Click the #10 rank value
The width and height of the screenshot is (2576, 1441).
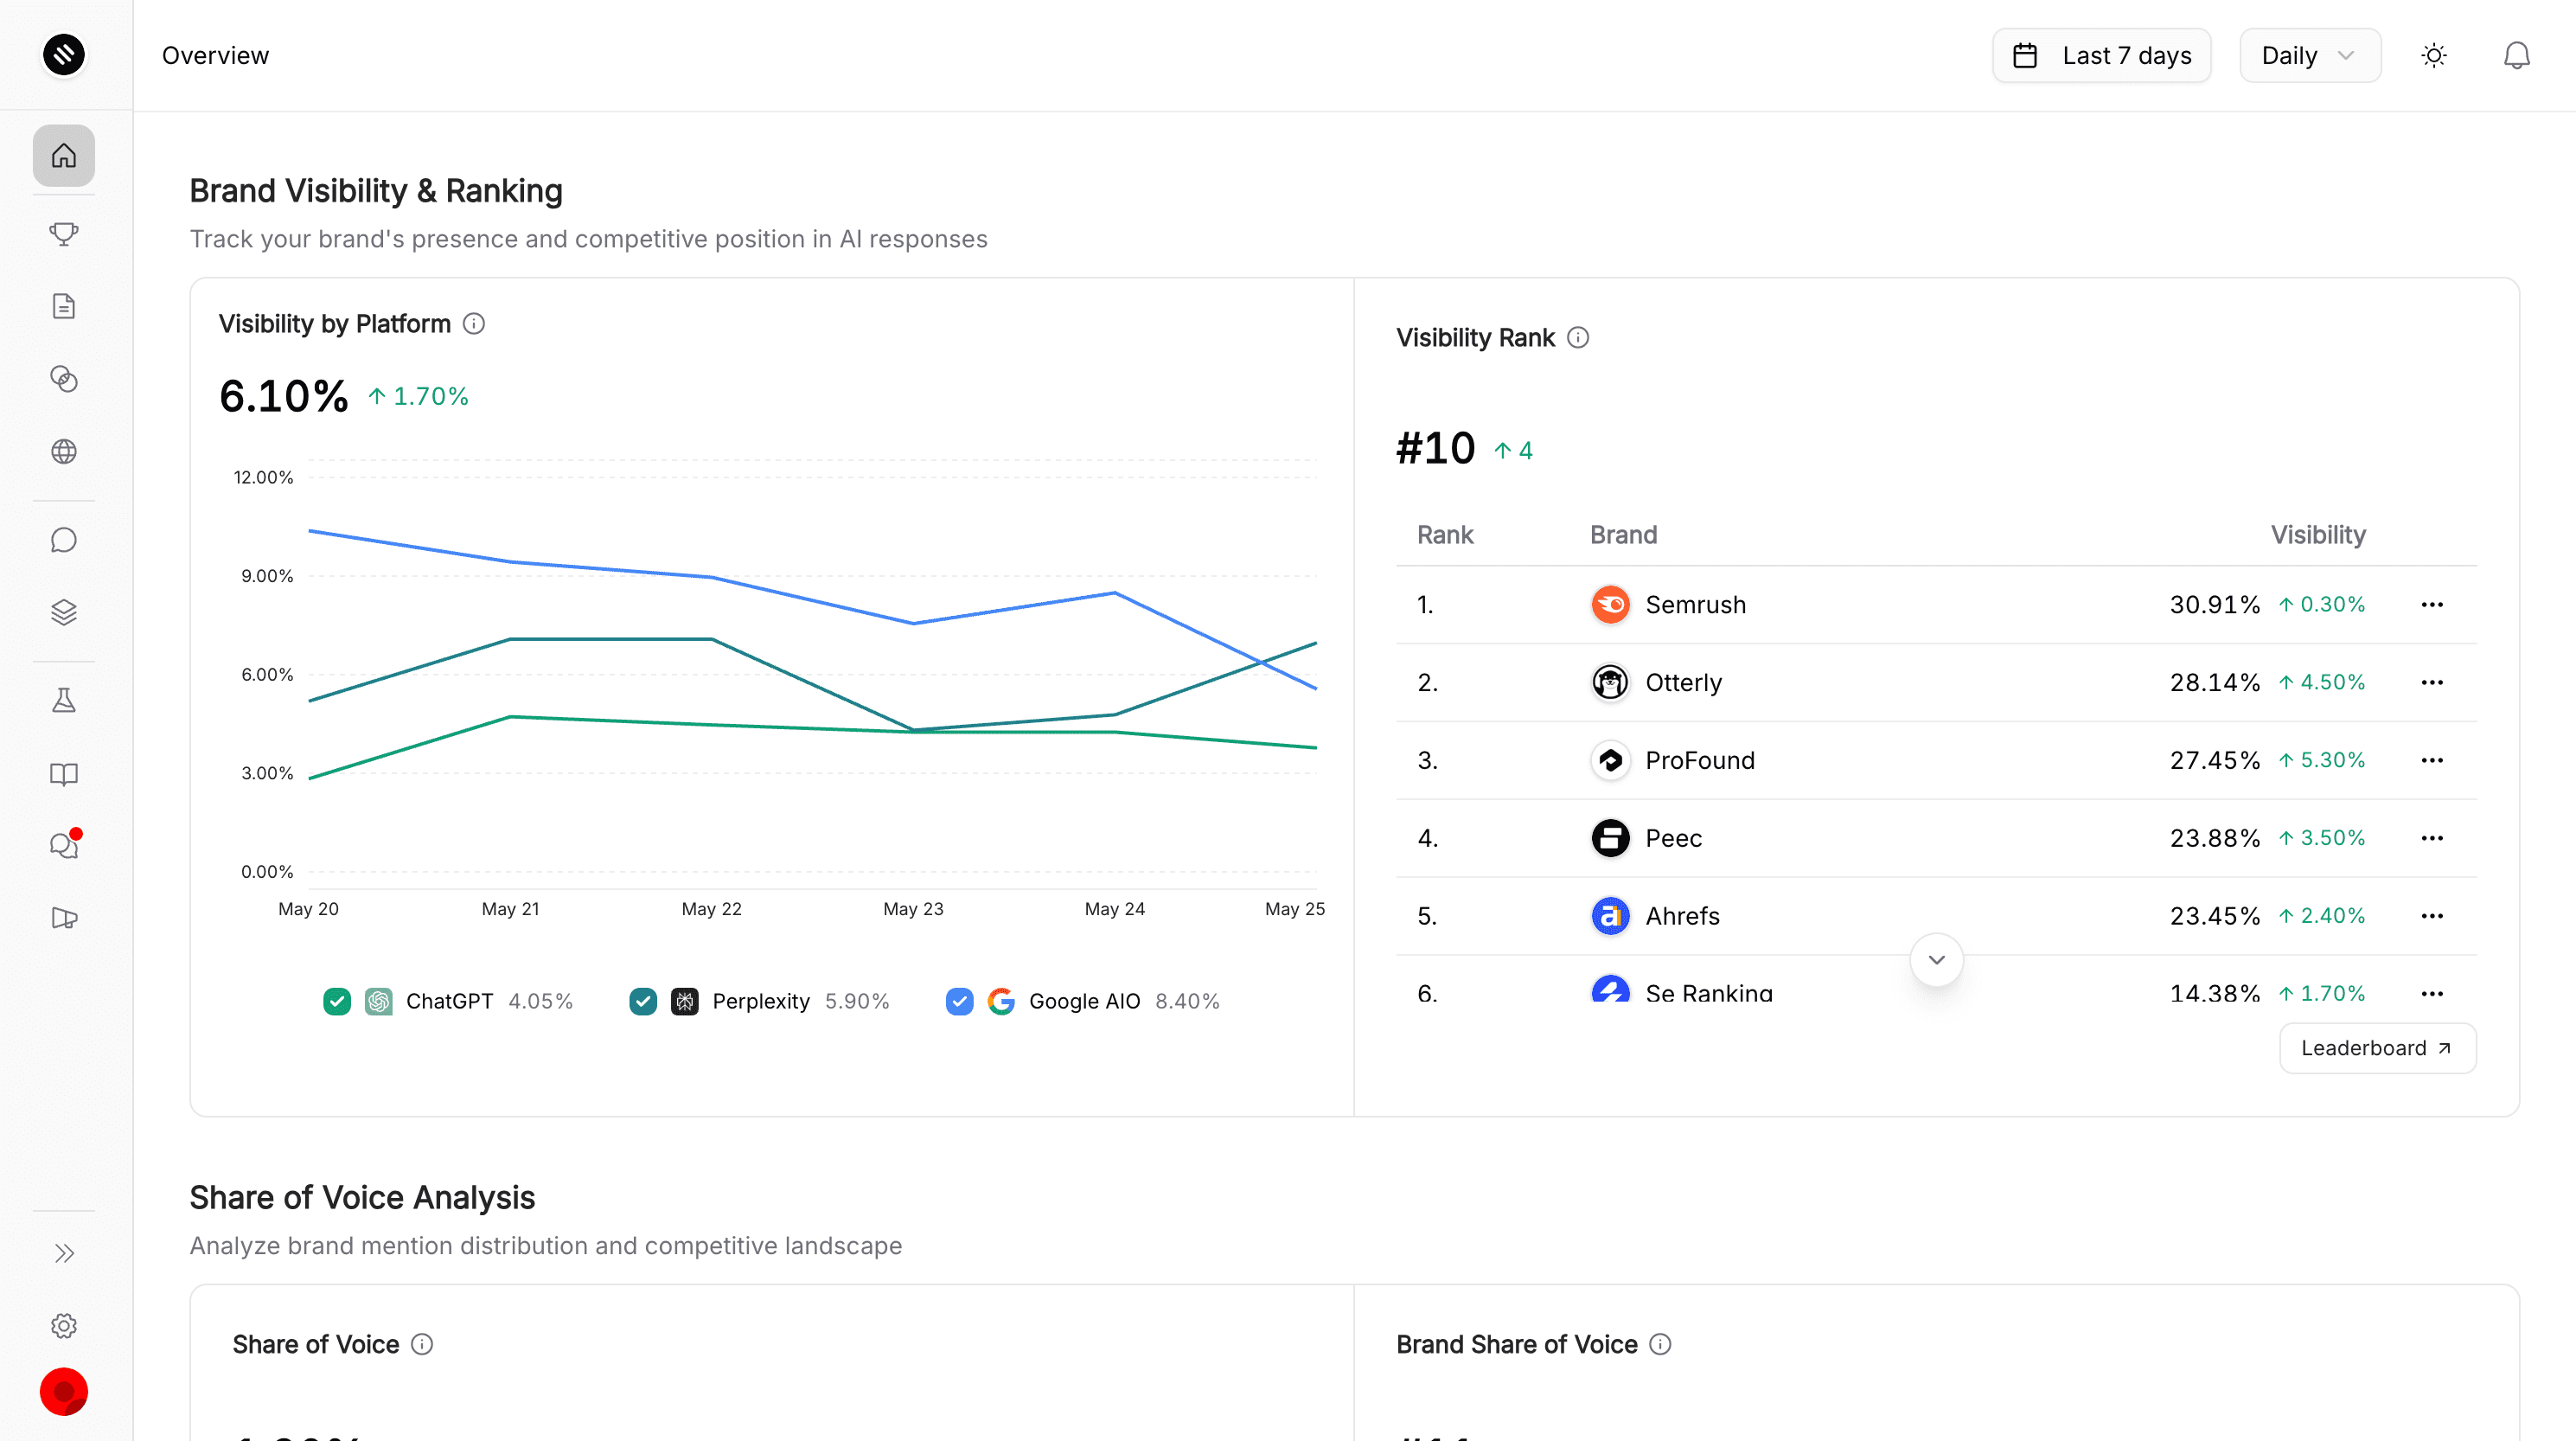(x=1436, y=448)
